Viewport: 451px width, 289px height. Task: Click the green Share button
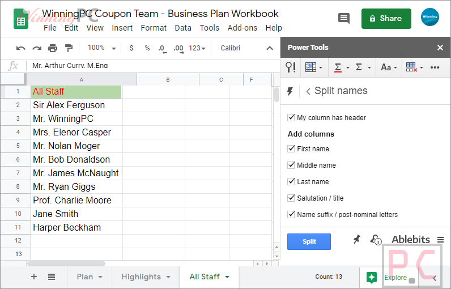[386, 18]
